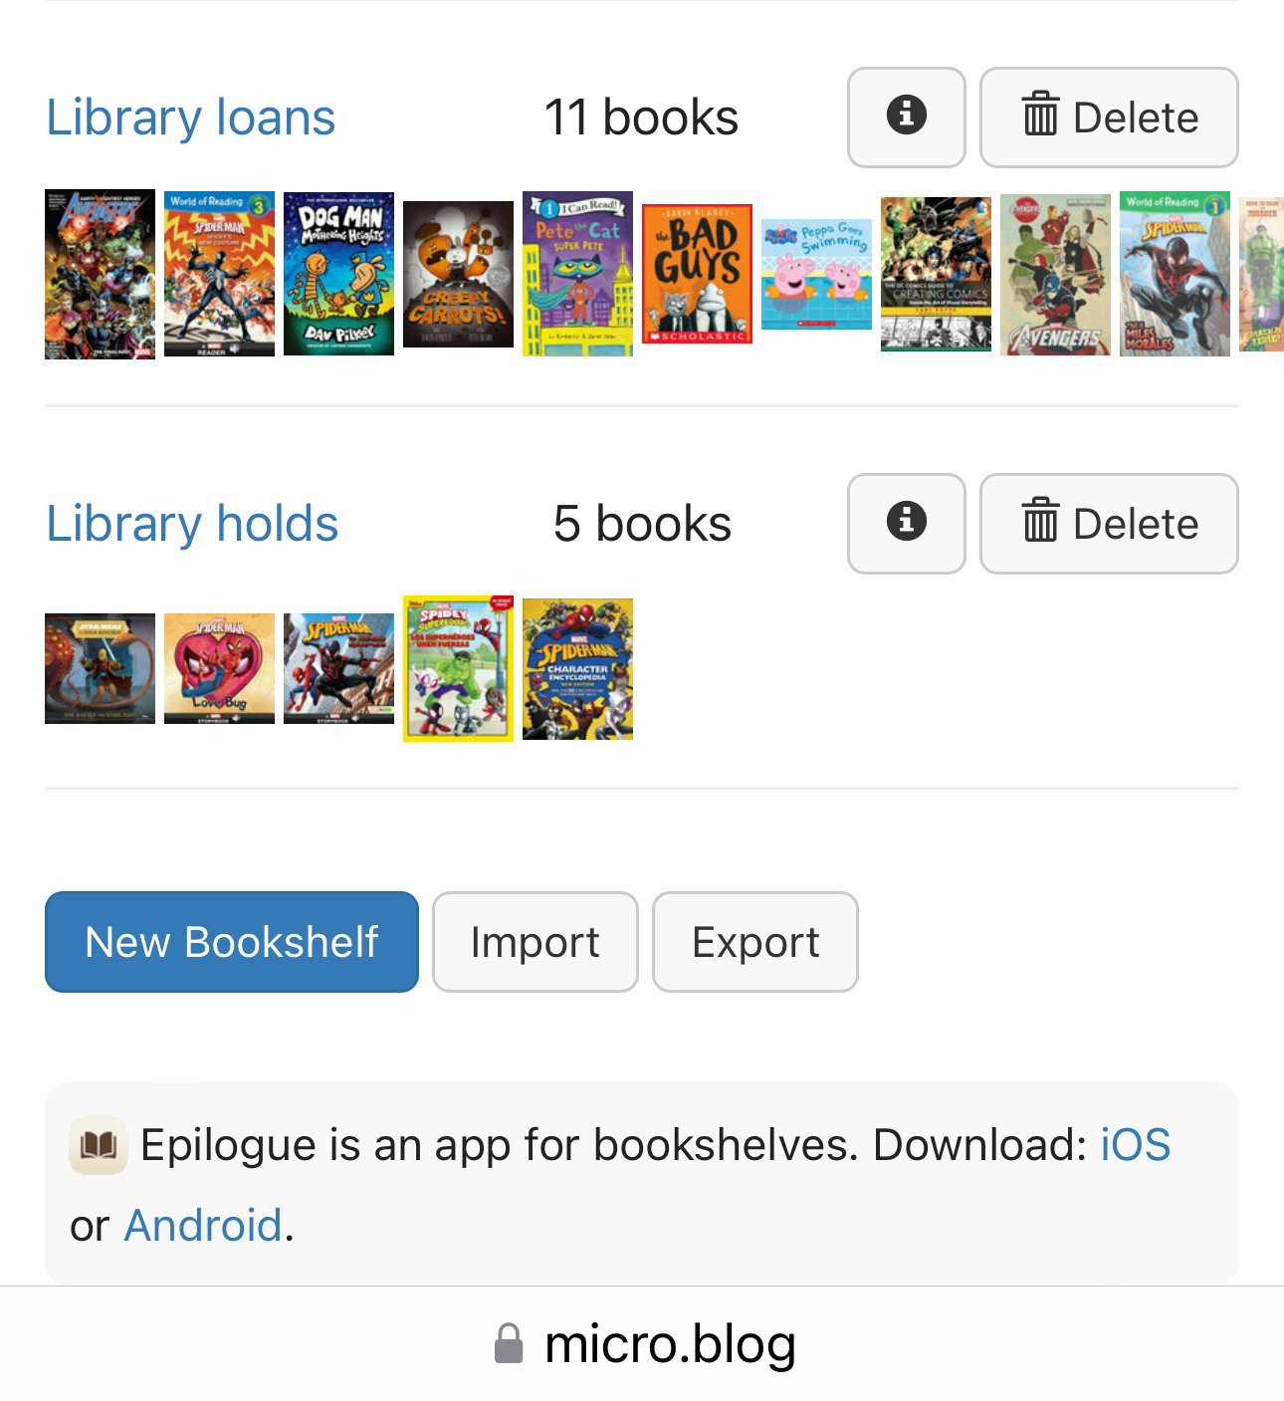Click the Export button
The image size is (1284, 1401).
tap(754, 942)
